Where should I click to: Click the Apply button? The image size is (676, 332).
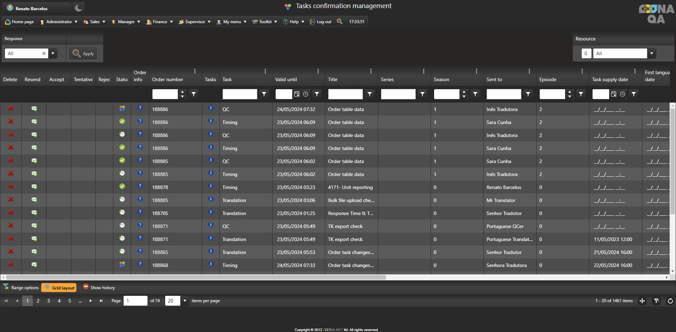pyautogui.click(x=83, y=53)
